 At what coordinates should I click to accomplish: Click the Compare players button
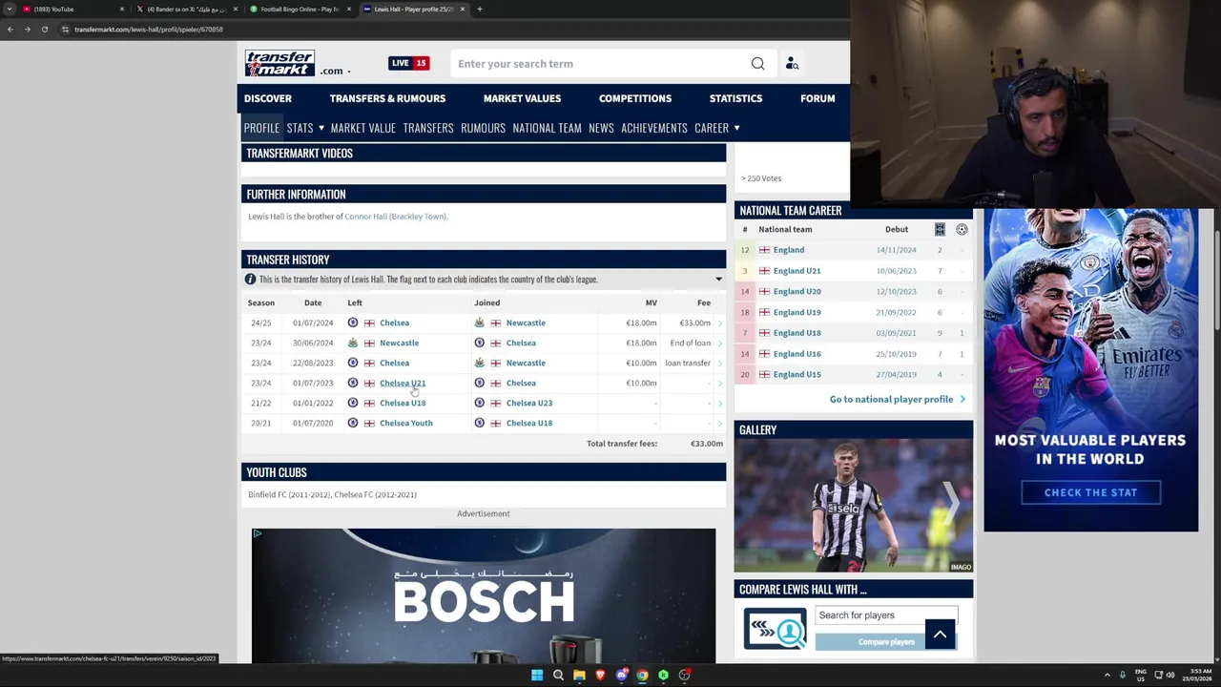click(x=886, y=642)
